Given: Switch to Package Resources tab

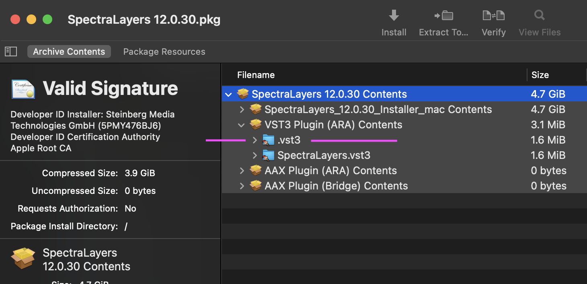Looking at the screenshot, I should pyautogui.click(x=164, y=51).
